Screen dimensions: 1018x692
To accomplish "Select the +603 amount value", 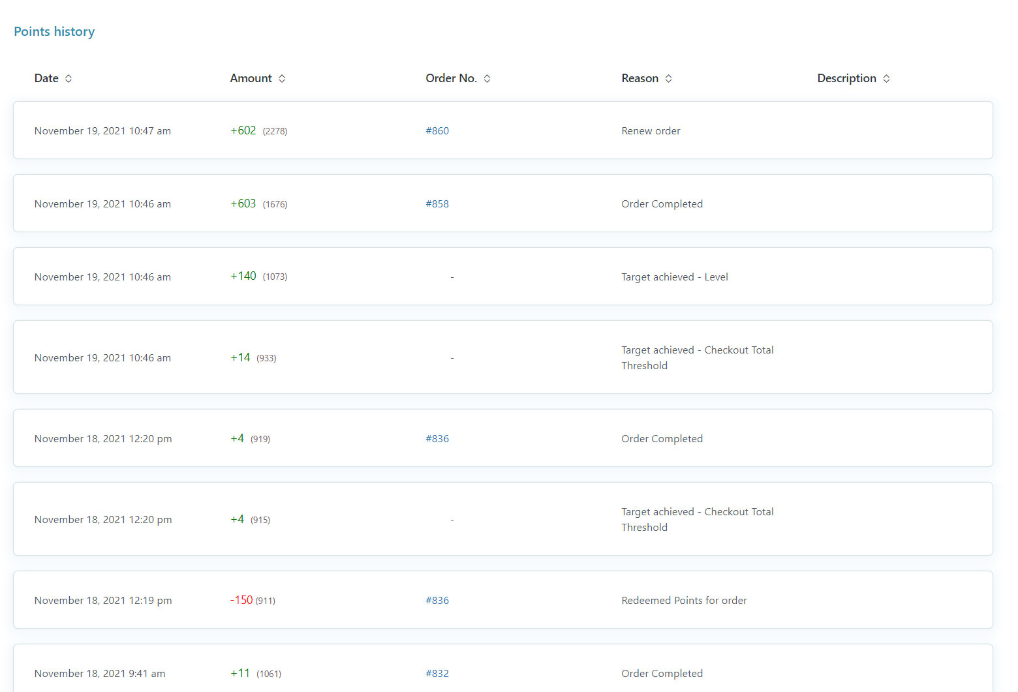I will coord(243,203).
